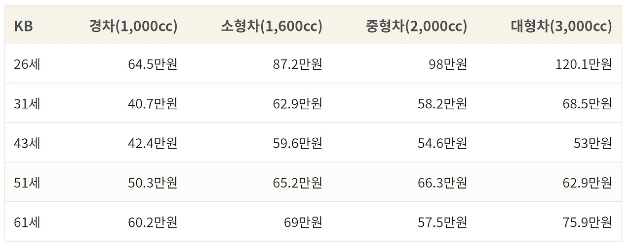Select the 53만원 cell
The height and width of the screenshot is (250, 632).
pyautogui.click(x=593, y=143)
